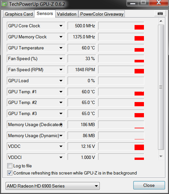Image resolution: width=169 pixels, height=194 pixels.
Task: Open GPU Core Clock sensor dropdown
Action: [x=61, y=26]
